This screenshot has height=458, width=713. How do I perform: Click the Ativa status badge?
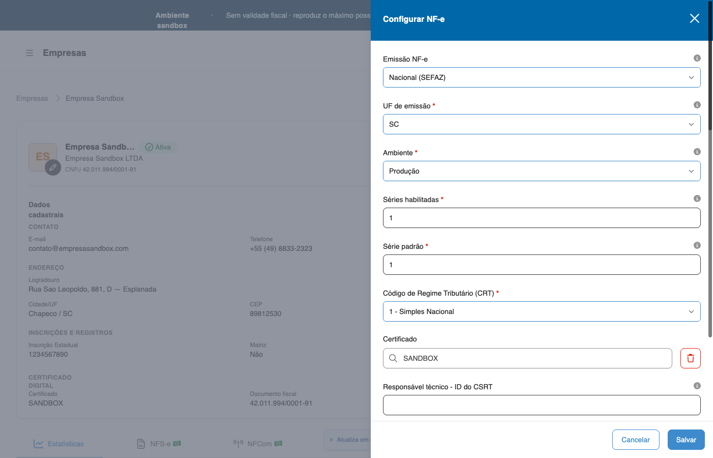(x=158, y=147)
